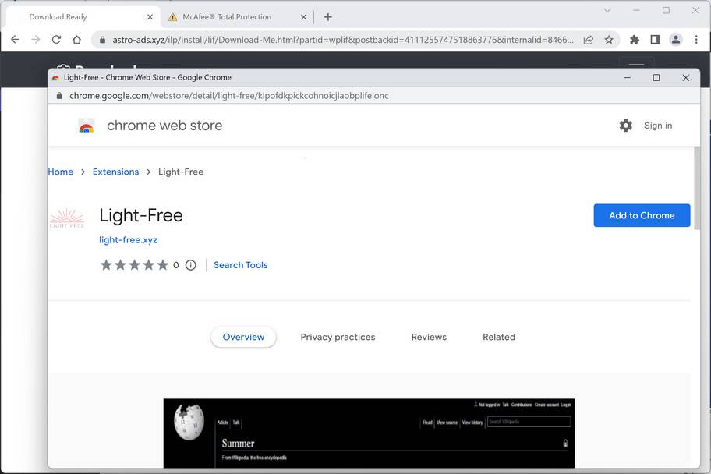Bookmark this page with the star icon
The image size is (711, 474).
pos(609,40)
